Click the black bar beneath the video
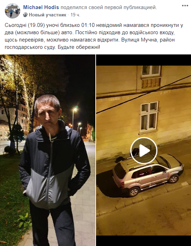The width and height of the screenshot is (191, 246). click(x=144, y=241)
